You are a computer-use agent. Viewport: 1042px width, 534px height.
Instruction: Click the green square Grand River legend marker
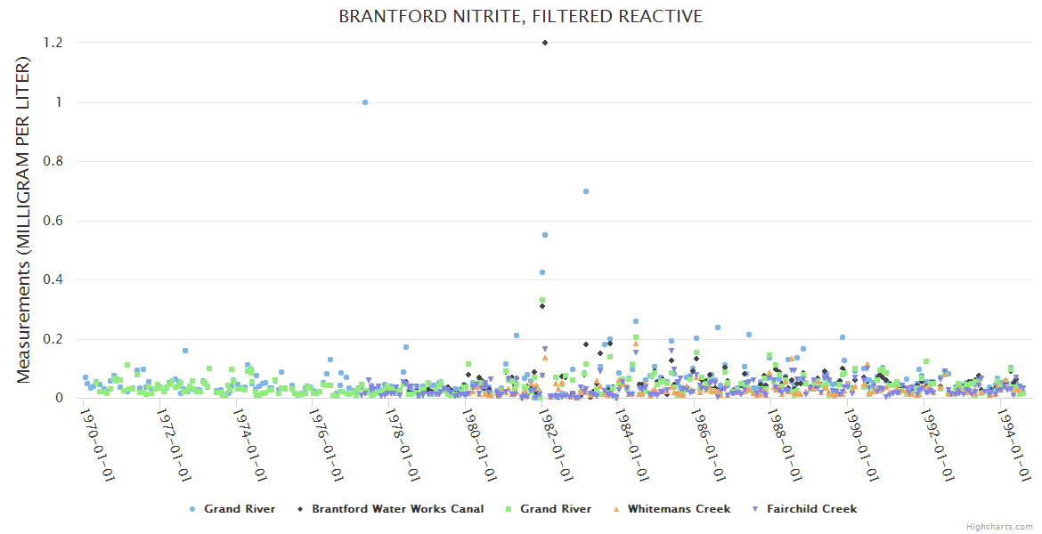509,509
